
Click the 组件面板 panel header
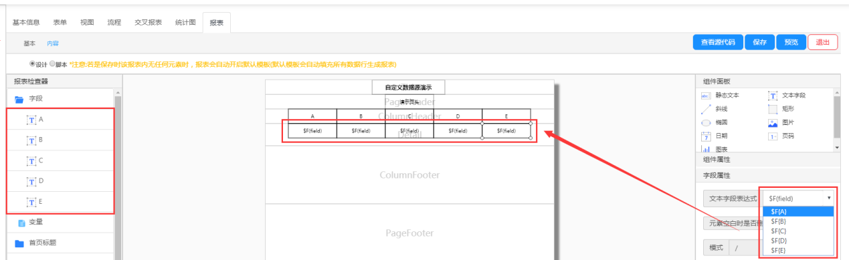click(x=767, y=81)
